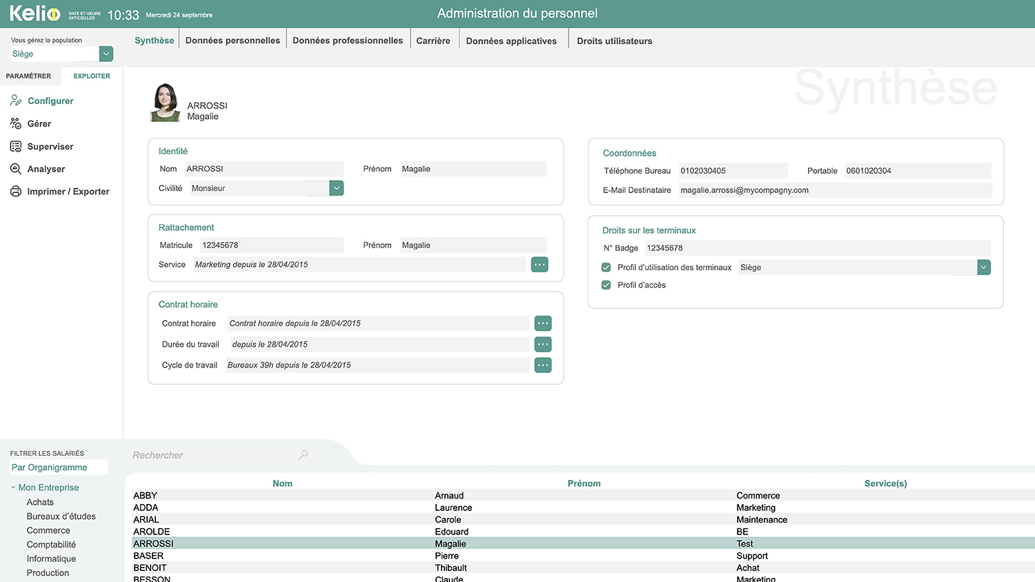Viewport: 1035px width, 582px height.
Task: Uncheck Profil d'utilisation des terminaux
Action: point(605,267)
